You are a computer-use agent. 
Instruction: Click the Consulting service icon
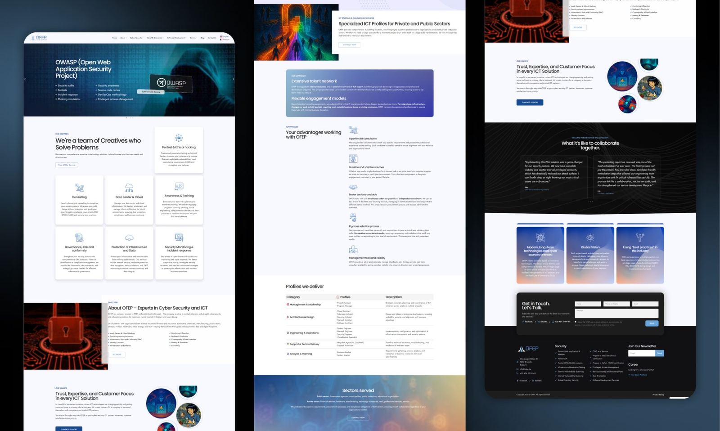(79, 187)
